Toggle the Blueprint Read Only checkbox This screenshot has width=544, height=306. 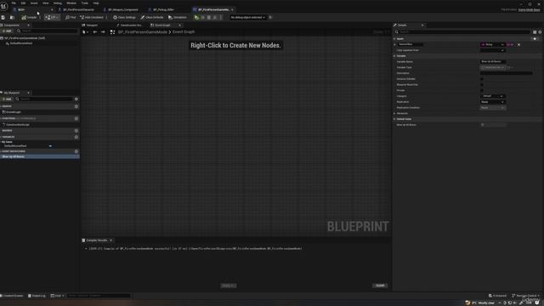(482, 85)
